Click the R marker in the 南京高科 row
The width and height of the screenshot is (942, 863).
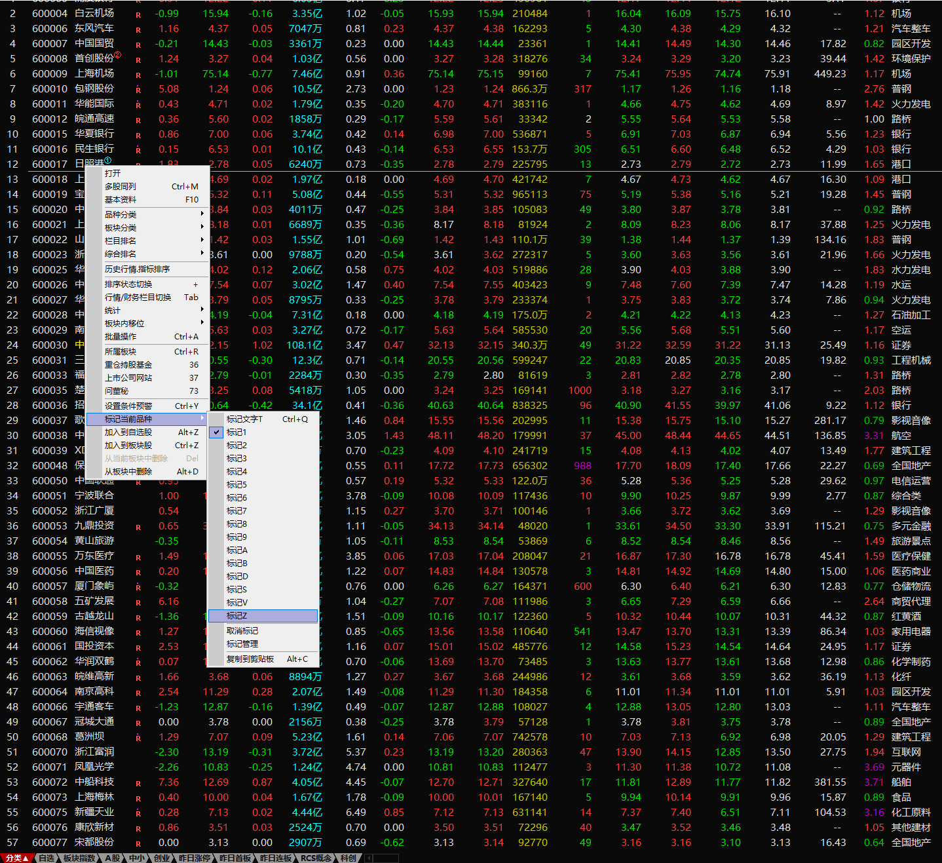point(138,693)
